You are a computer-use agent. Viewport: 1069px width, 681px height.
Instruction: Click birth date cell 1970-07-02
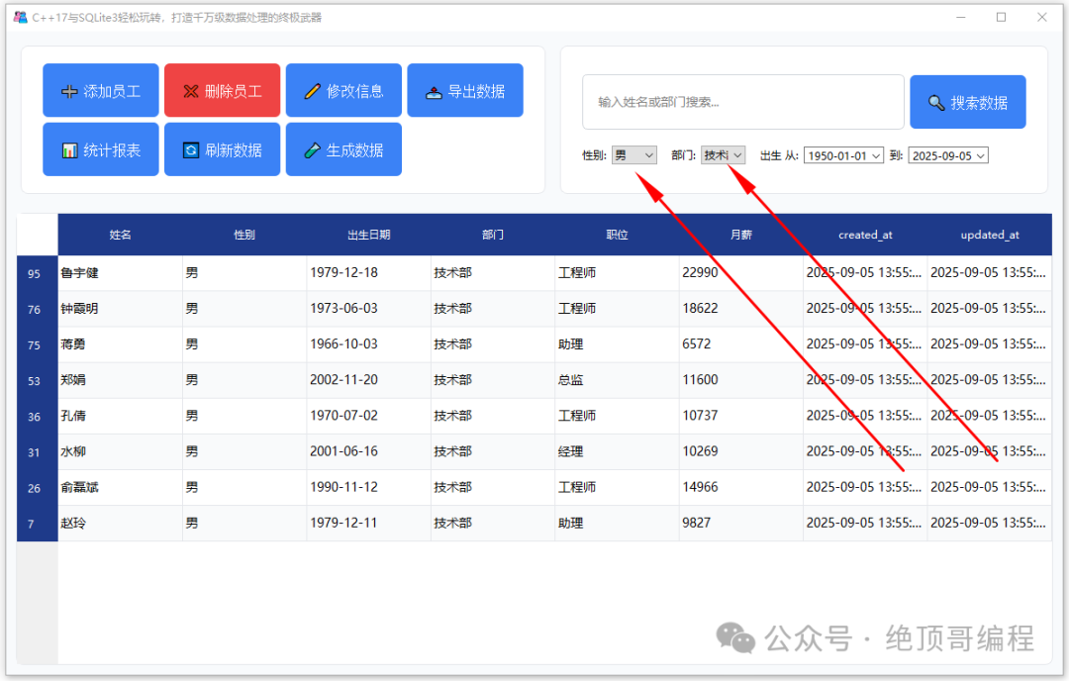[x=368, y=416]
